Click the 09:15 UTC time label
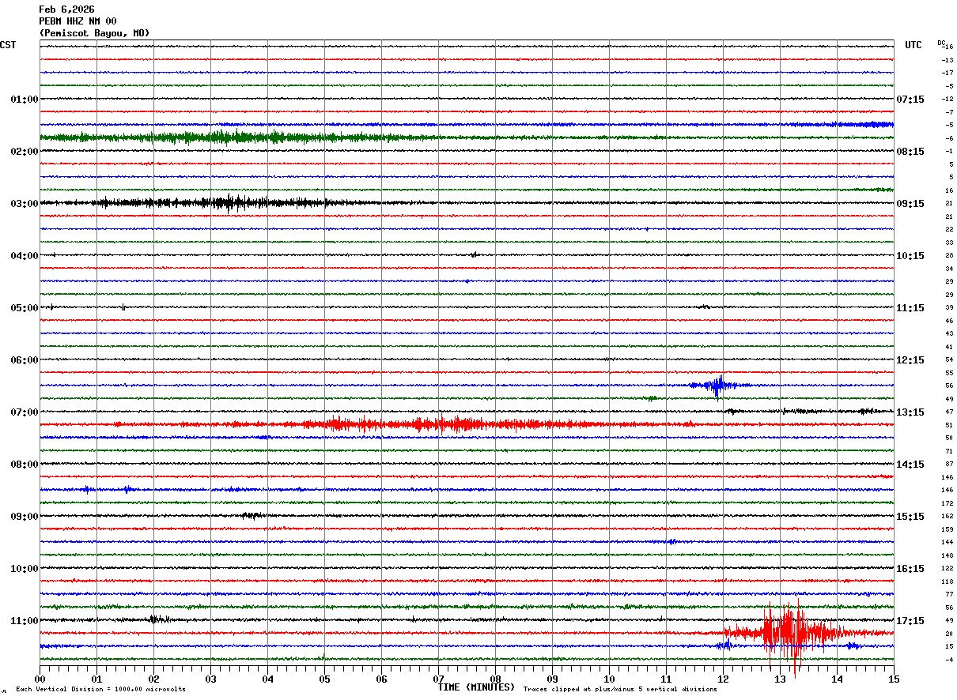This screenshot has height=700, width=957. (910, 204)
